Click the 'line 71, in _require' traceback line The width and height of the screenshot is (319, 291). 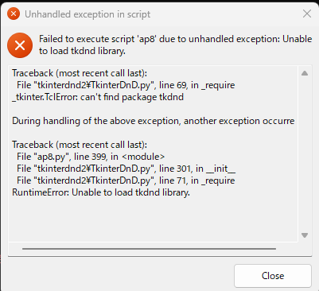pos(126,180)
